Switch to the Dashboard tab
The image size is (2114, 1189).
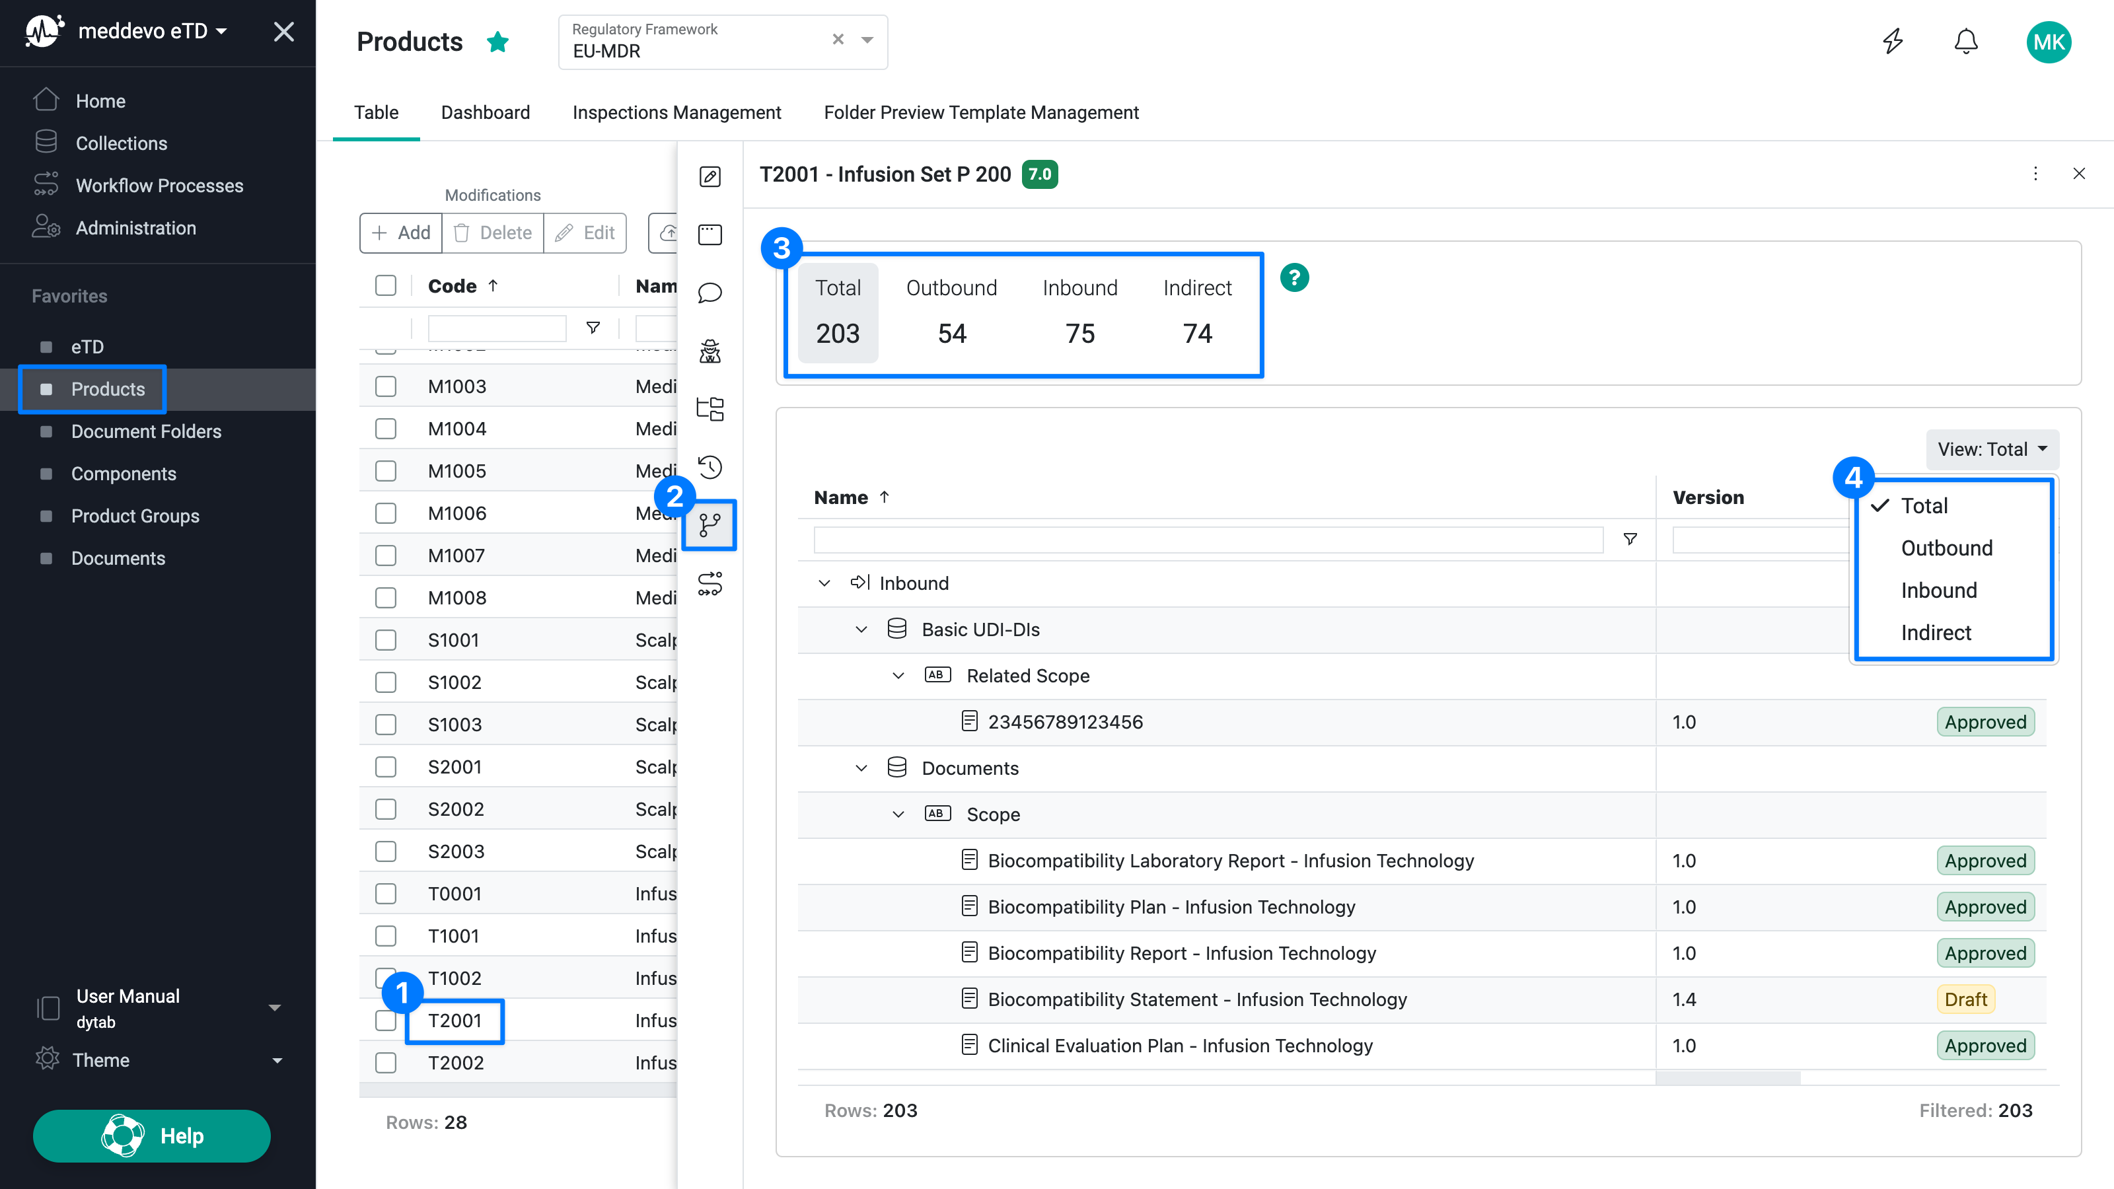point(485,112)
